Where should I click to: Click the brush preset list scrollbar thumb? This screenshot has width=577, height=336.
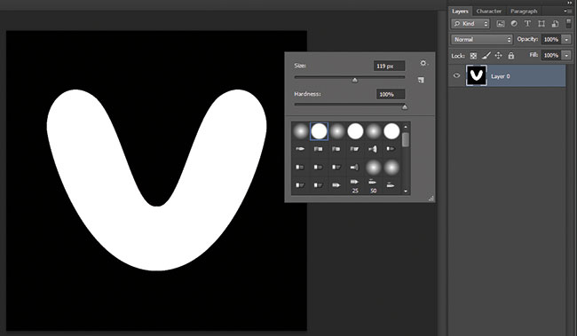406,140
